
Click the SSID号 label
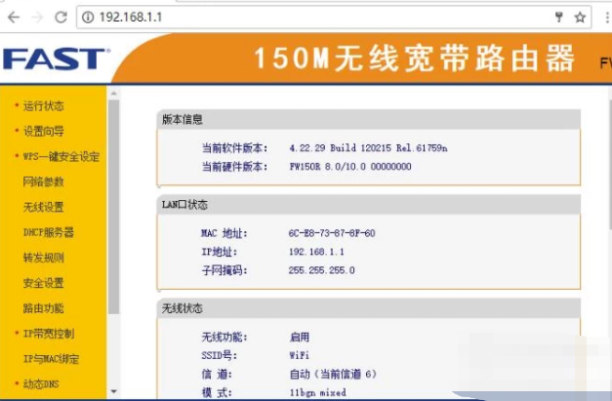point(220,355)
